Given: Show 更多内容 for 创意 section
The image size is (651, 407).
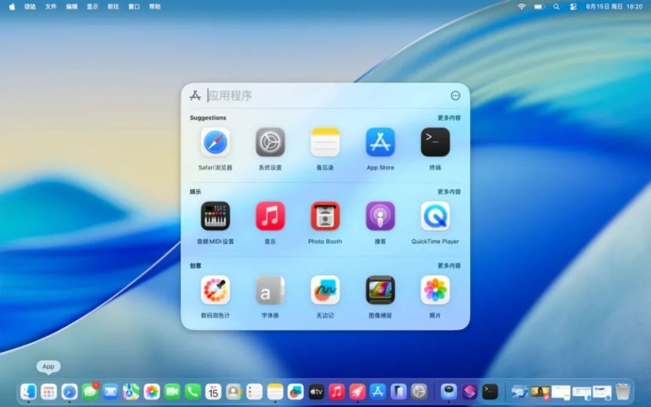Looking at the screenshot, I should coord(449,266).
